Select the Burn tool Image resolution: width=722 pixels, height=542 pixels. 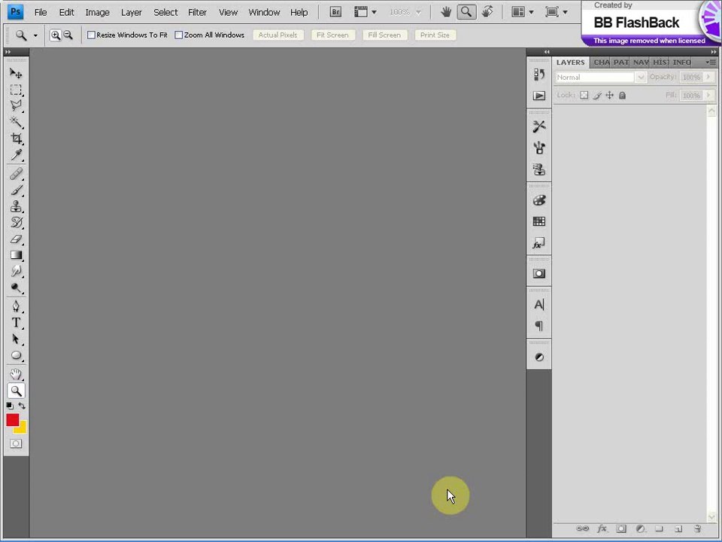[x=16, y=288]
